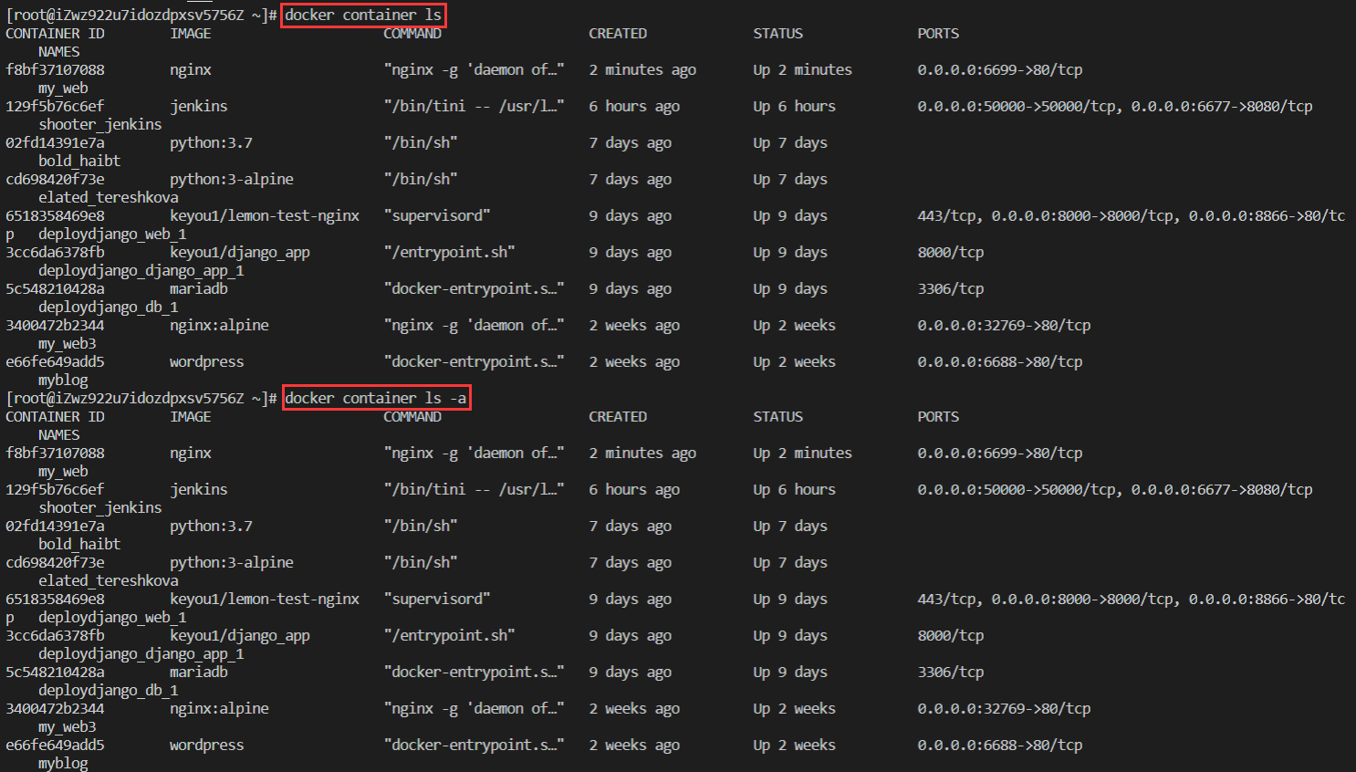Select the "supervisord" command in top listing
Screen dimensions: 1356x772
437,216
